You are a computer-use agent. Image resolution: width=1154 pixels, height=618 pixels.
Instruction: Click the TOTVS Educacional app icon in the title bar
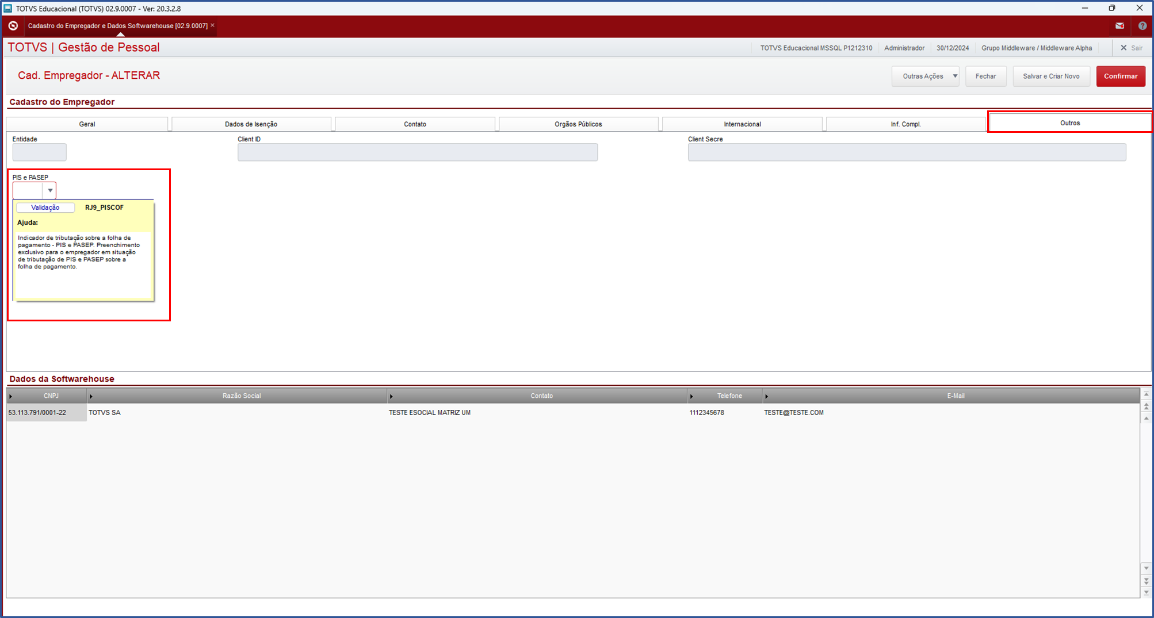tap(7, 8)
